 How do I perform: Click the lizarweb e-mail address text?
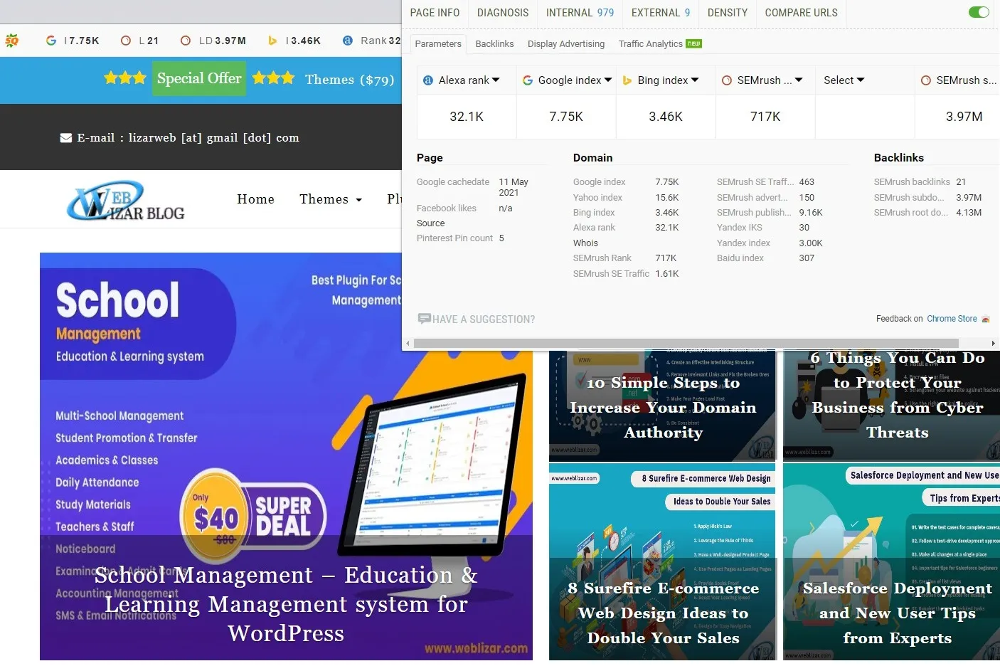pos(213,138)
